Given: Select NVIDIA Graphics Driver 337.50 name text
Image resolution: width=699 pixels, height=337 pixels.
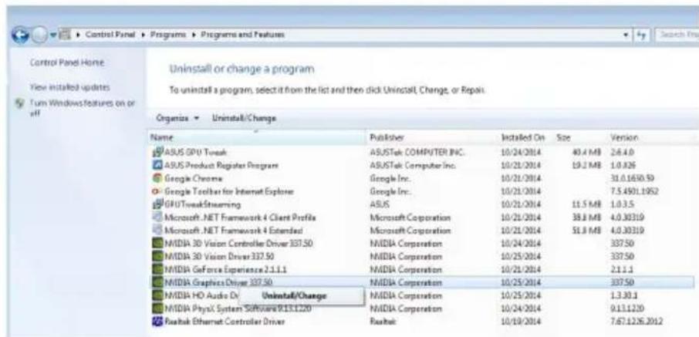Looking at the screenshot, I should pos(218,282).
